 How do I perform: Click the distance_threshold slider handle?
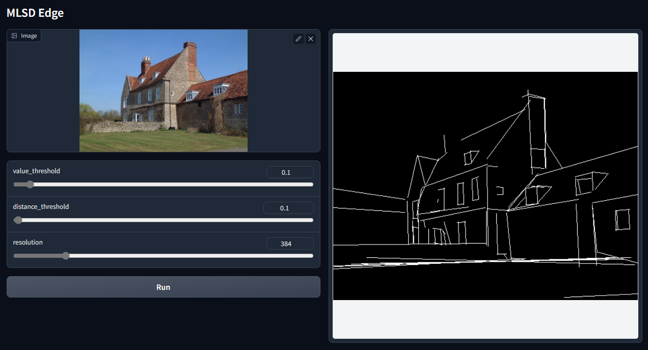point(18,220)
